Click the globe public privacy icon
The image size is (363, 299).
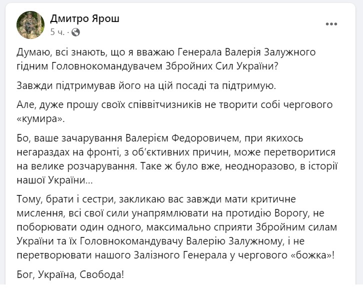click(75, 32)
